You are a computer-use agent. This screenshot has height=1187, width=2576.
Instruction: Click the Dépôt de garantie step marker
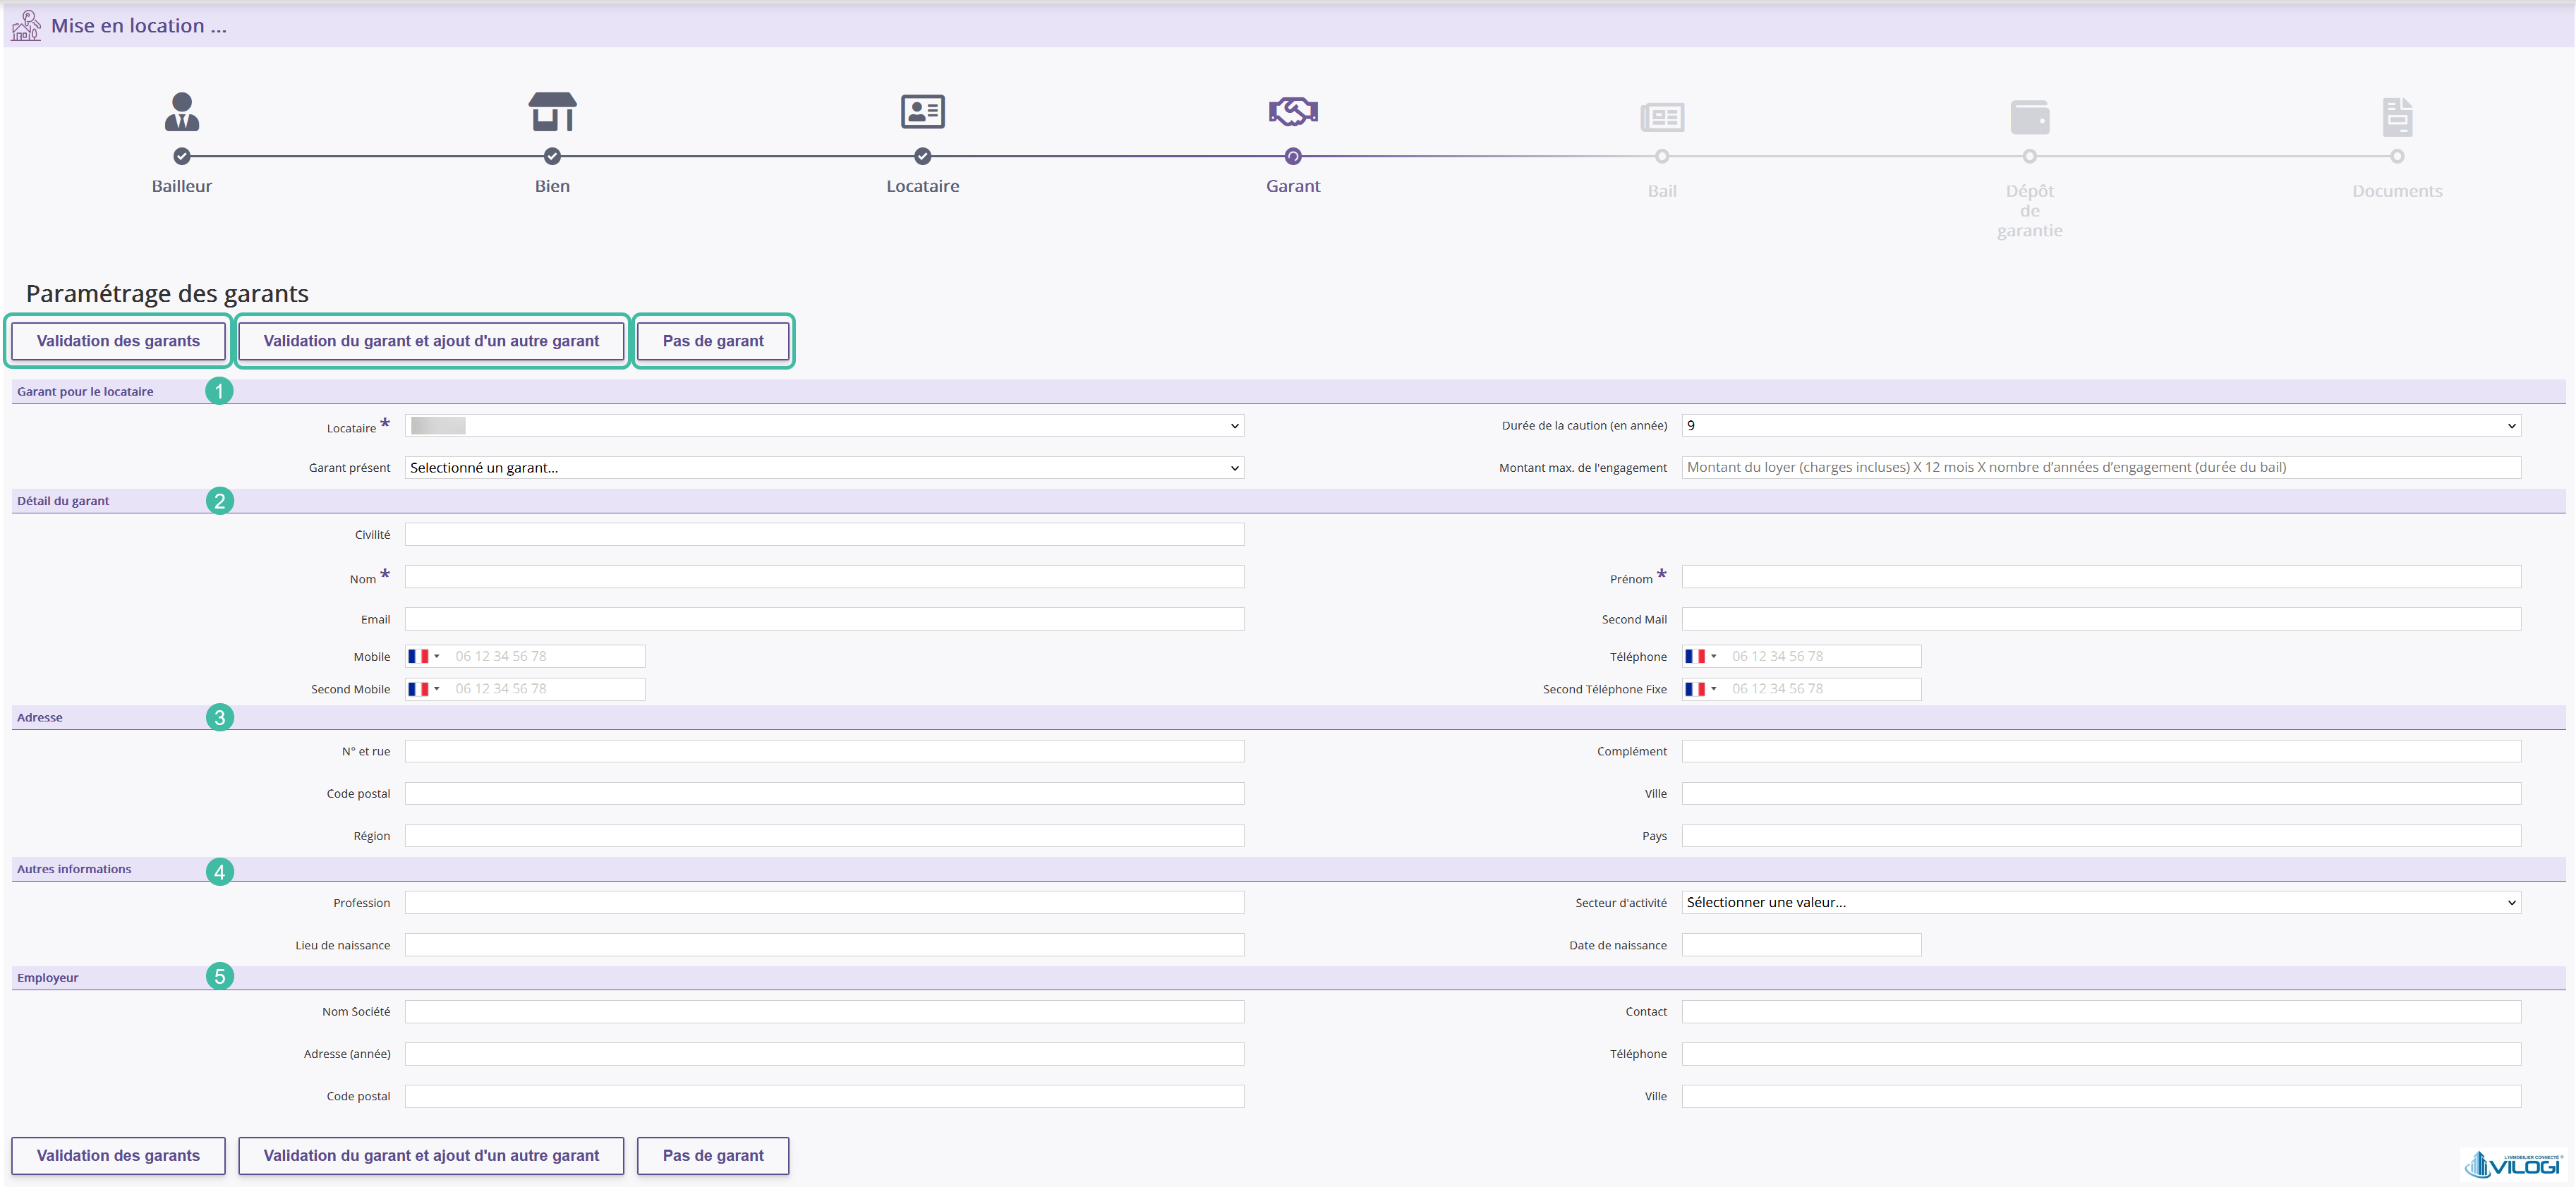pyautogui.click(x=2030, y=156)
